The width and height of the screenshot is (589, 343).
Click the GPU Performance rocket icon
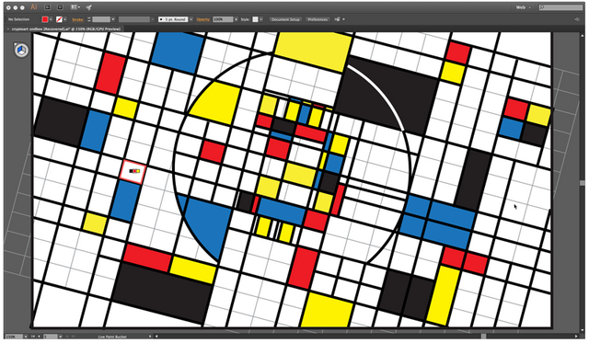coord(88,7)
